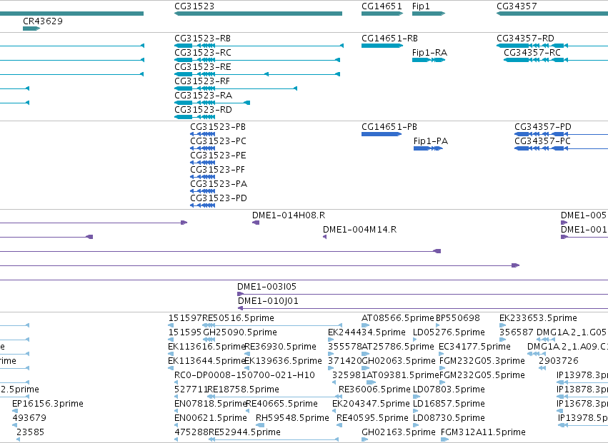
Task: Select EST RH59548.5prime label
Action: click(292, 418)
